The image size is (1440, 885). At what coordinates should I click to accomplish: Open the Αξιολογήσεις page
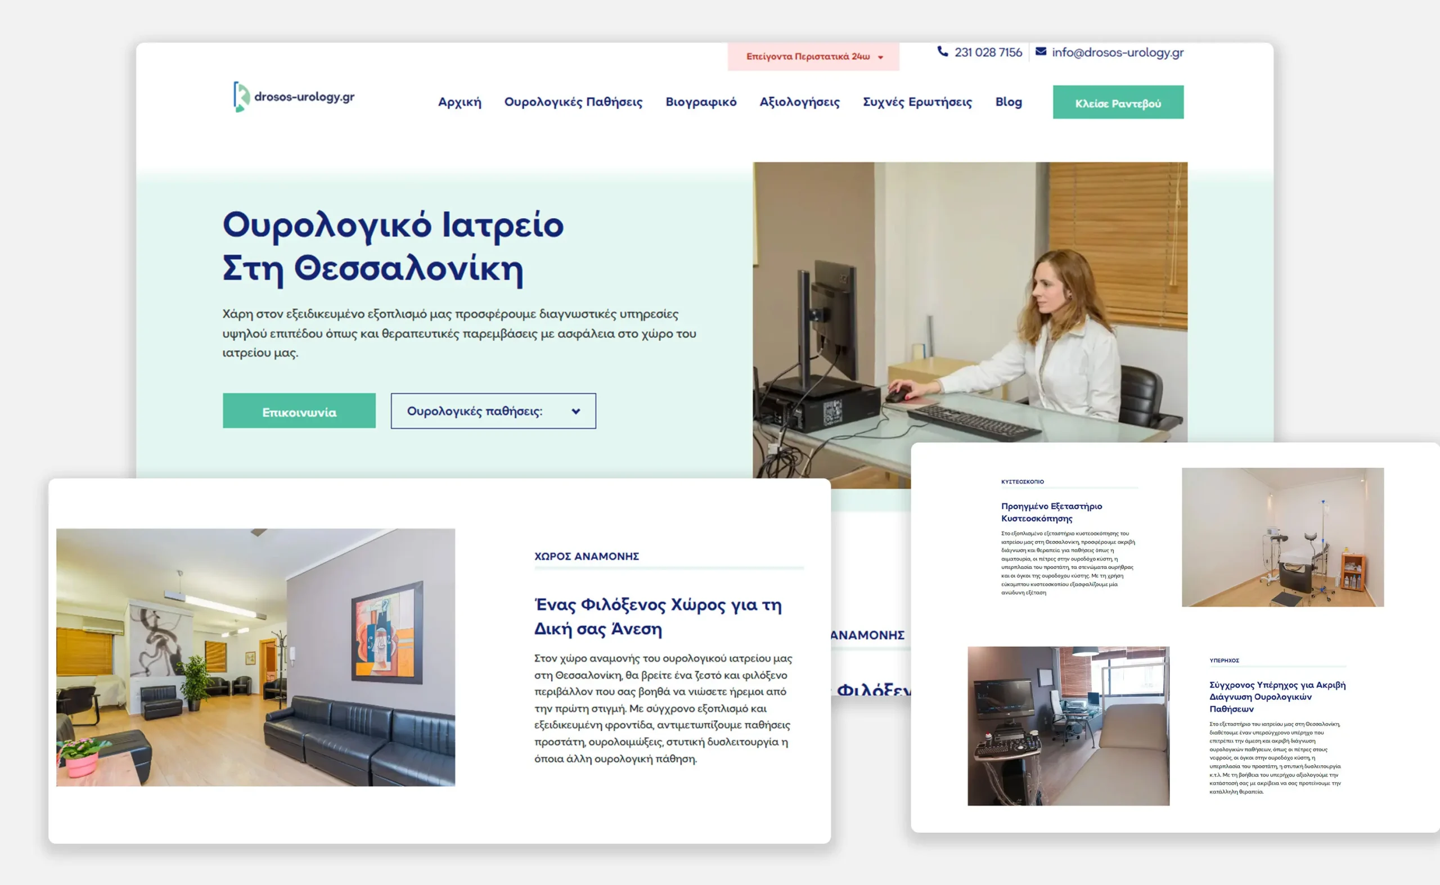point(799,102)
